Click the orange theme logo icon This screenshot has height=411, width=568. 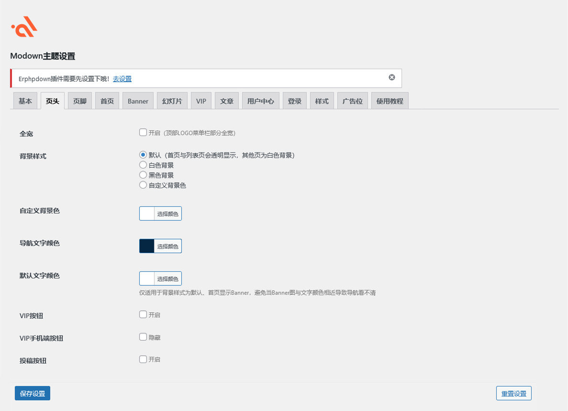[24, 27]
